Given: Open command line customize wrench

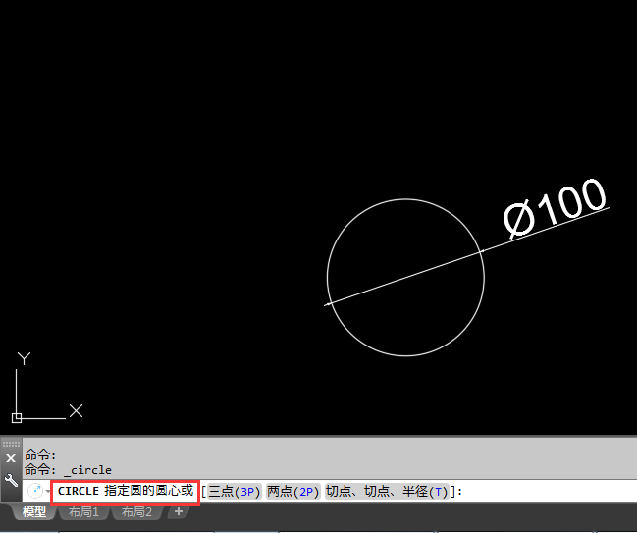Looking at the screenshot, I should [x=11, y=481].
